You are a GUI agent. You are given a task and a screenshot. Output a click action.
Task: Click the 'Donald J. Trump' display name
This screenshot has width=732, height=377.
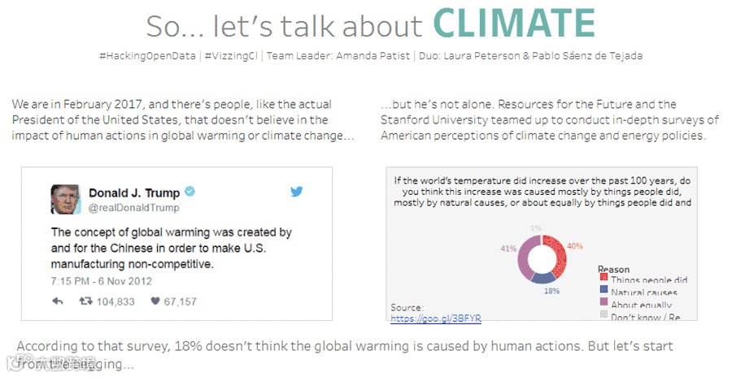[133, 193]
